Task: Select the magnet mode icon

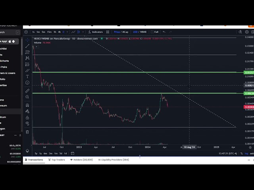Action: point(27,105)
